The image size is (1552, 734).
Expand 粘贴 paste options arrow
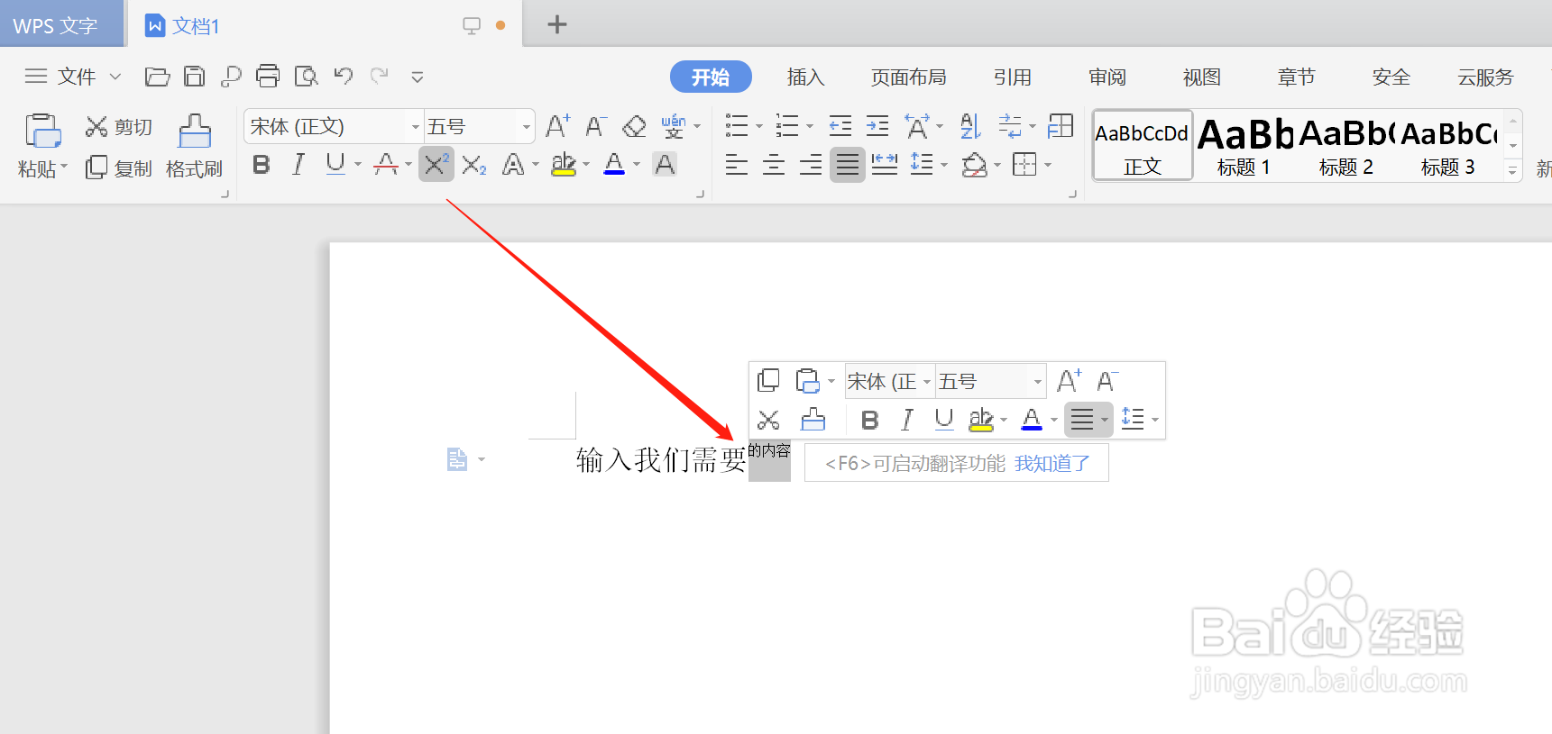pos(65,168)
